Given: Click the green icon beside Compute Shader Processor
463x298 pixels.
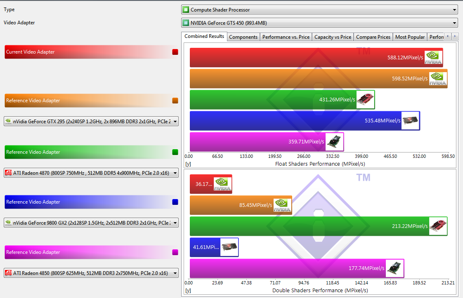Looking at the screenshot, I should coord(186,10).
